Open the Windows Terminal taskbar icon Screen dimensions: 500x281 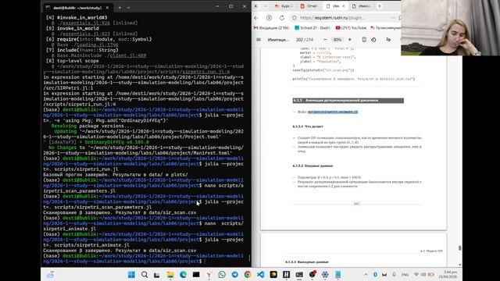[x=299, y=275]
